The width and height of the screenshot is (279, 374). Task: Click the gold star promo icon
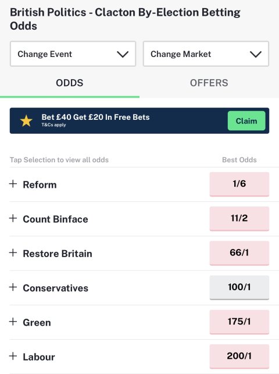point(26,120)
